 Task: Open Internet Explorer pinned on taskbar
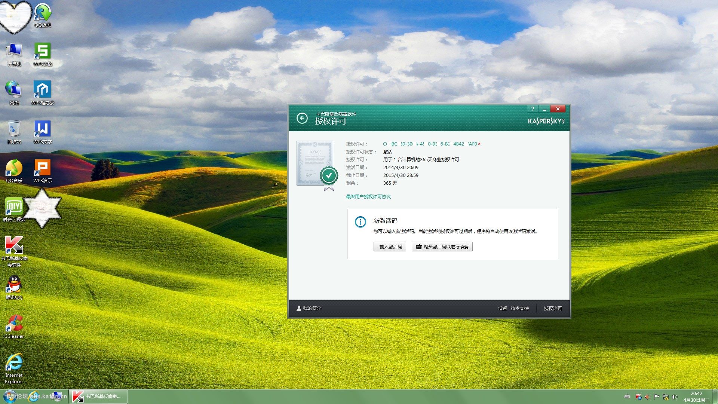click(34, 397)
